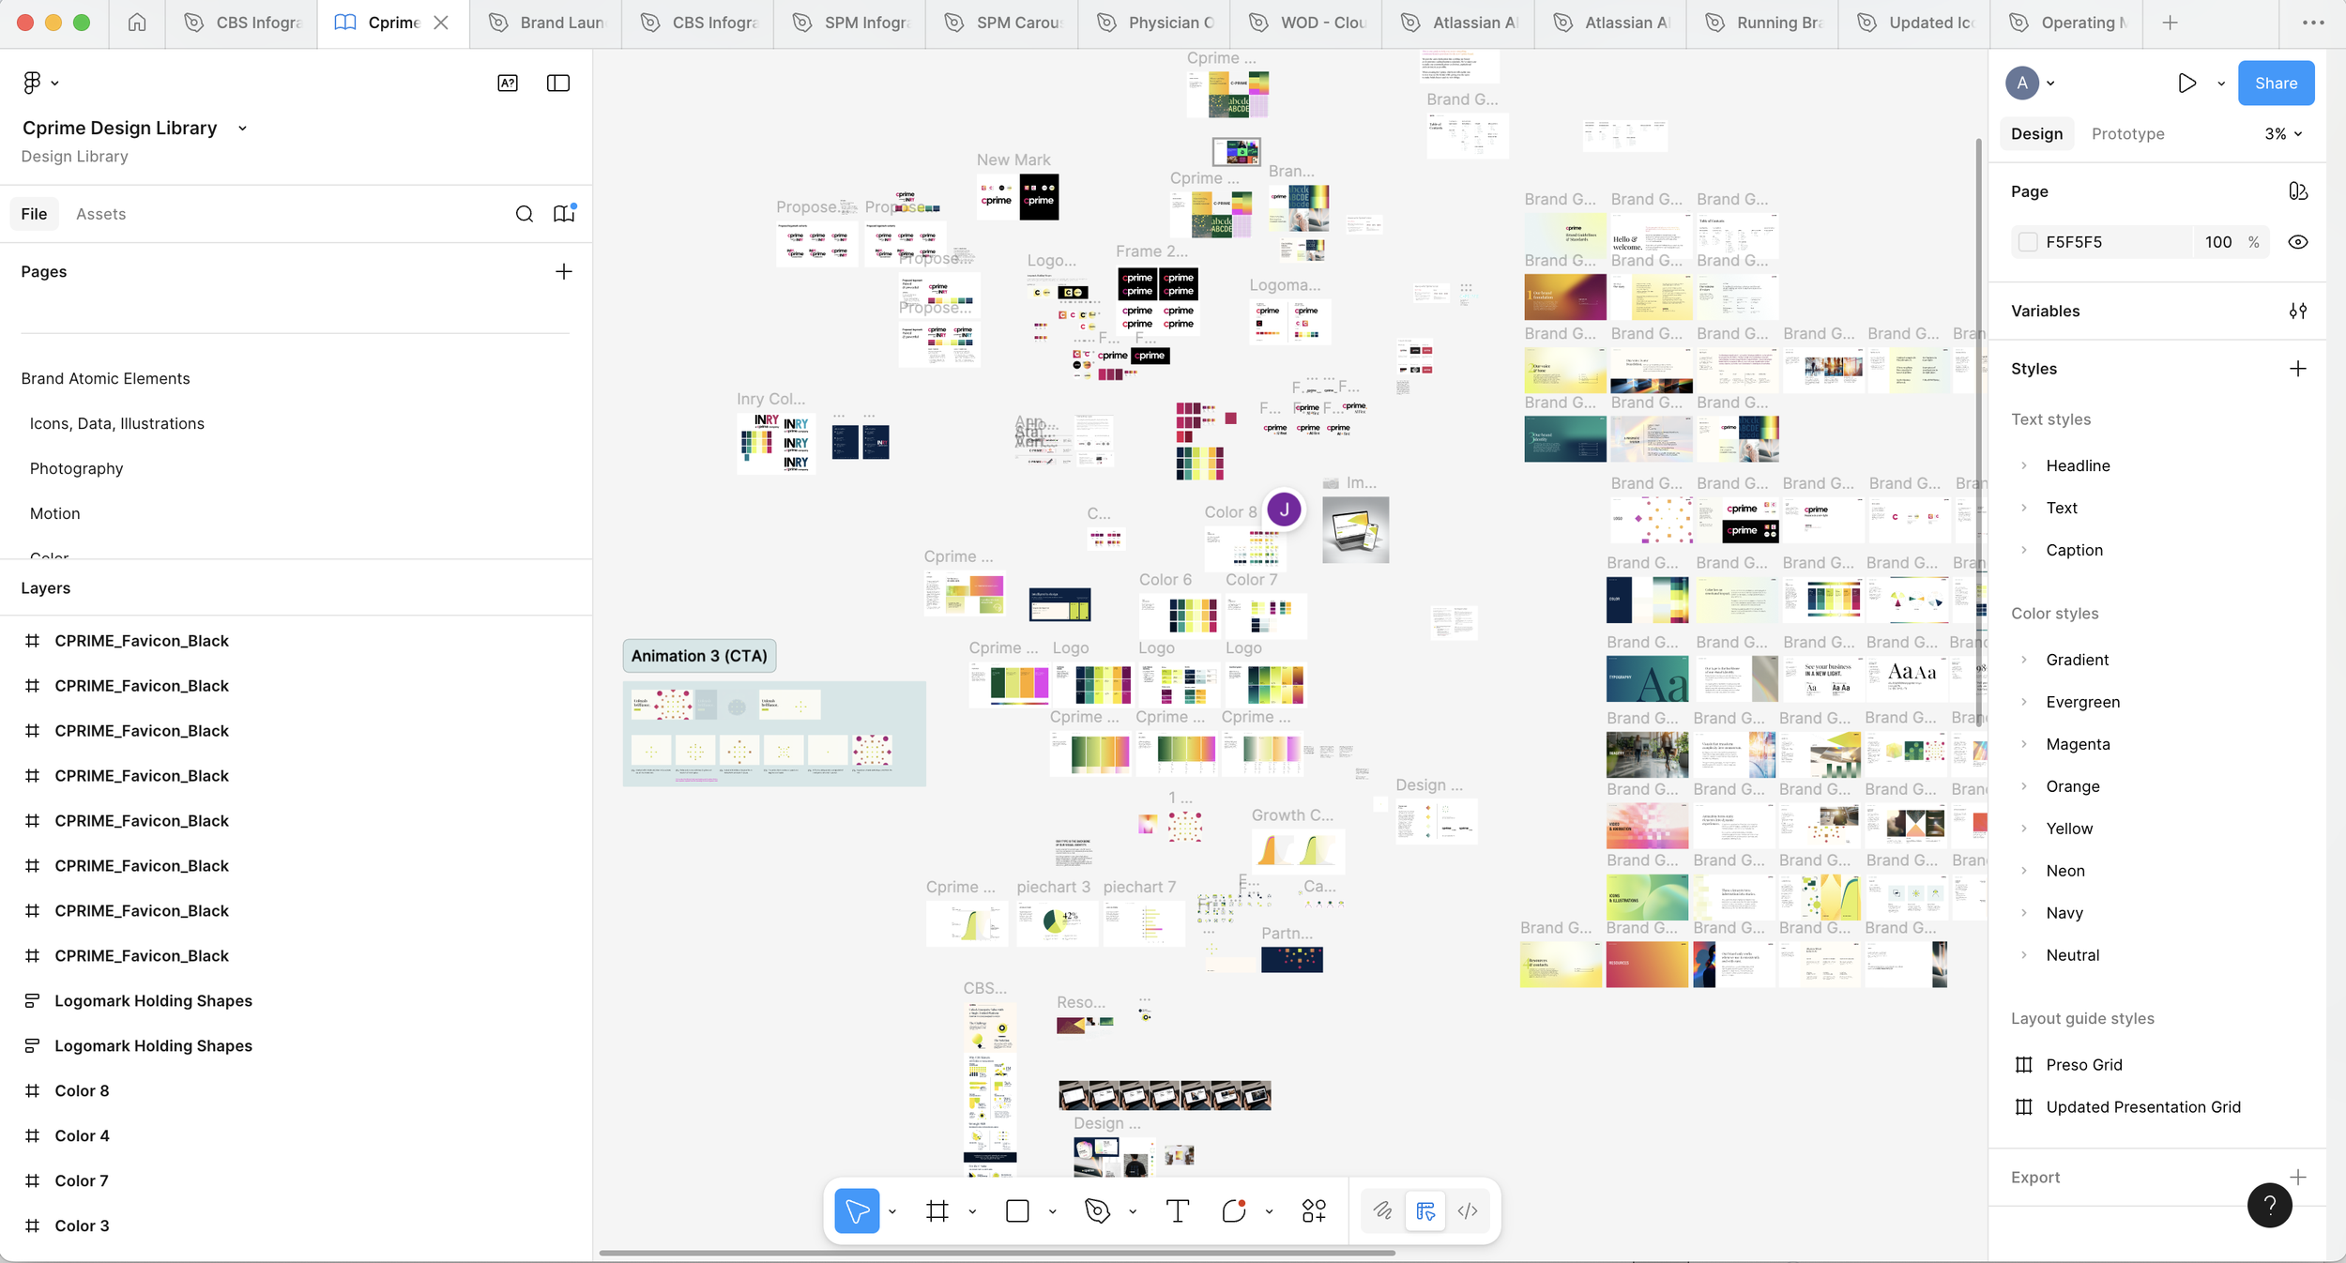Click the blue Share button
This screenshot has height=1263, width=2346.
2276,84
